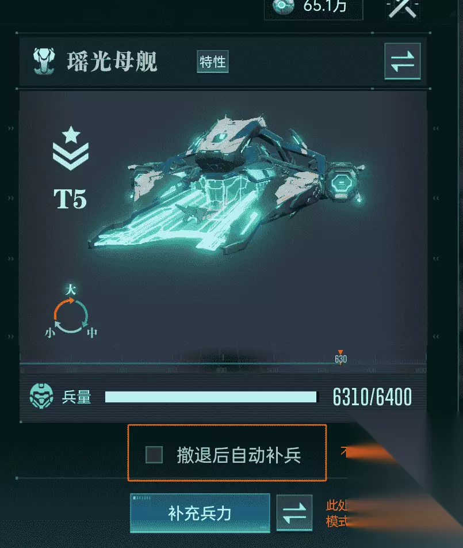Click the upper left double-arrow chevron

tap(11, 128)
